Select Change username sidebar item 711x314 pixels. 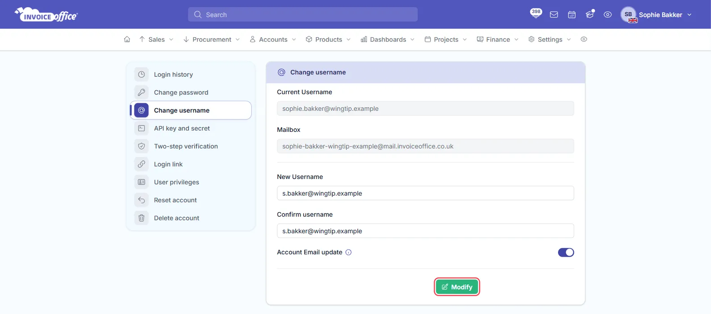(x=191, y=110)
